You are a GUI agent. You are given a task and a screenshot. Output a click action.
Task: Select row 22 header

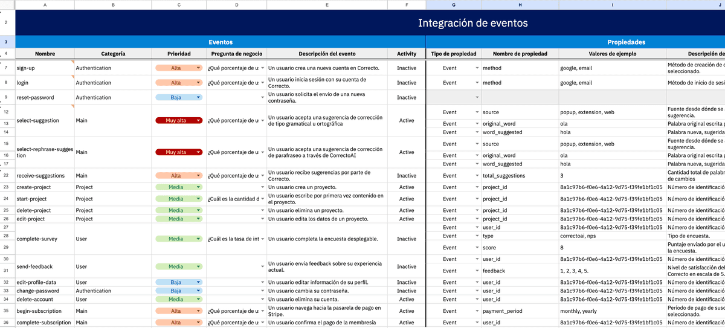[x=6, y=176]
